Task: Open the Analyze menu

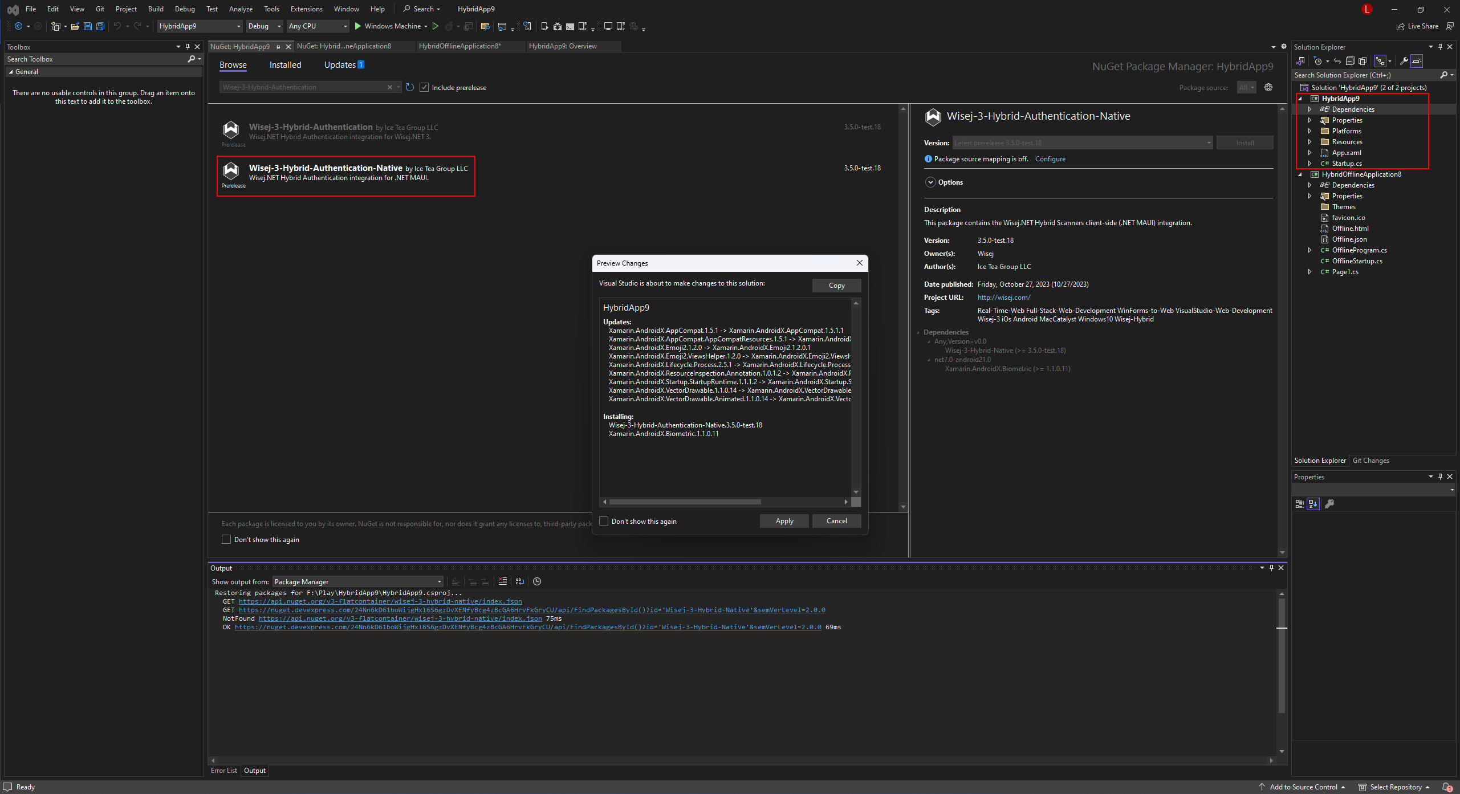Action: (x=241, y=9)
